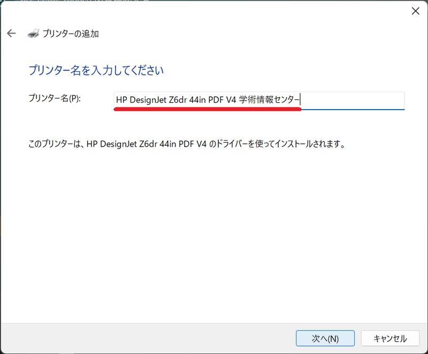The image size is (428, 354).
Task: Click the プリンター名を入力してください heading
Action: point(96,70)
